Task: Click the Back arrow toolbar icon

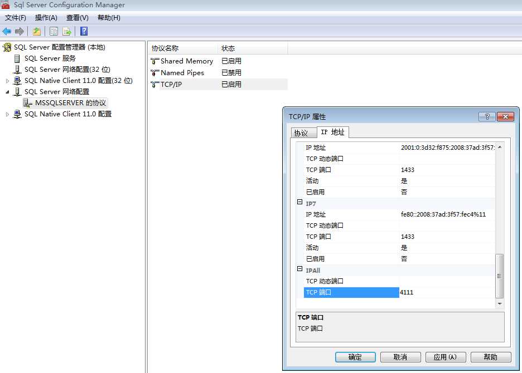Action: [7, 32]
